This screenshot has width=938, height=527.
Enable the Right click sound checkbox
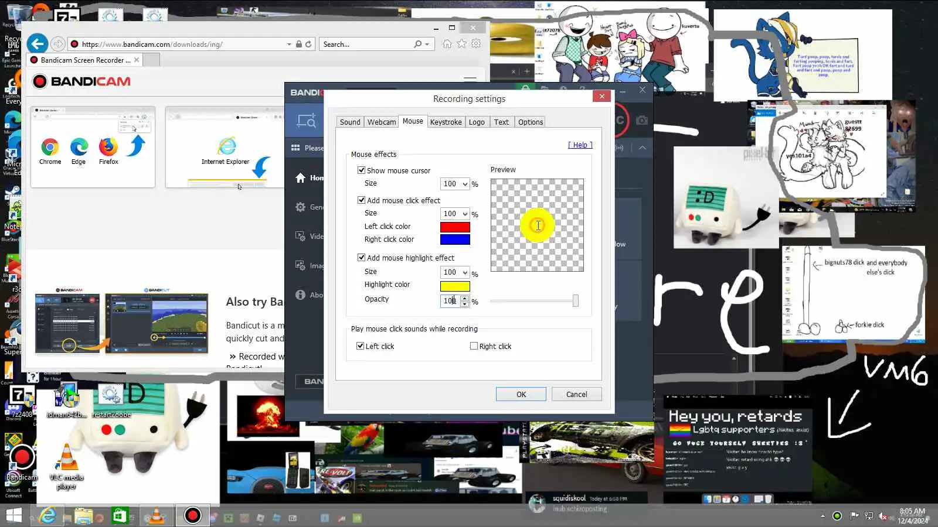click(474, 346)
